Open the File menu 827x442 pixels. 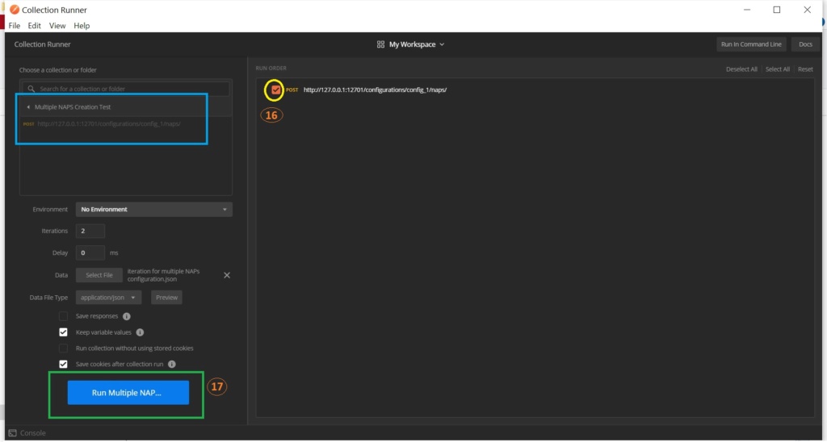[15, 26]
